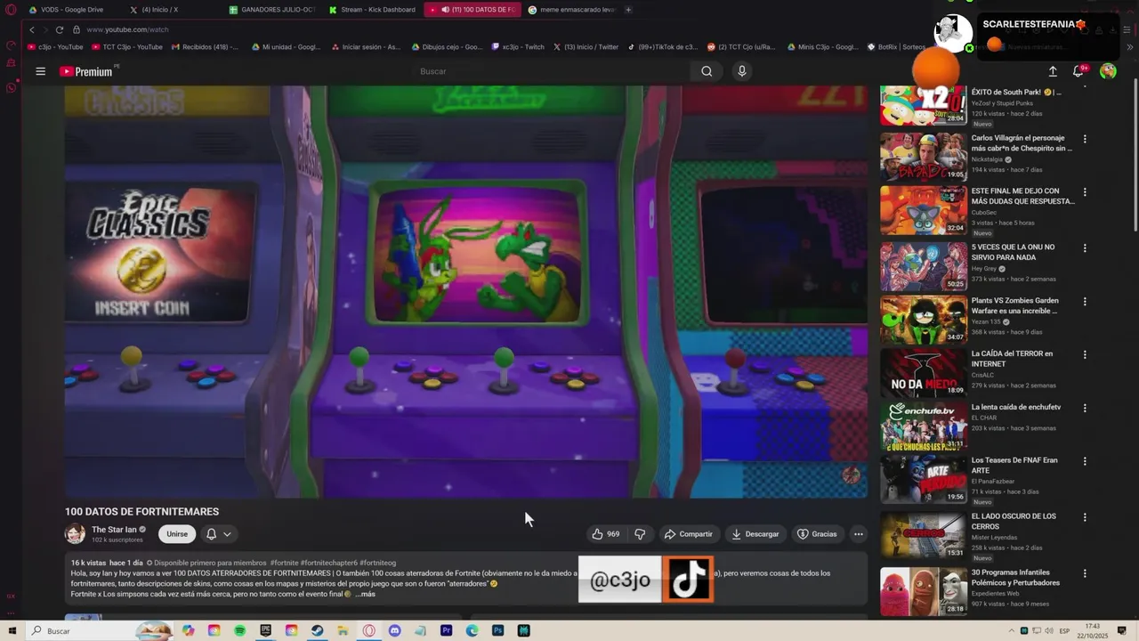
Task: Open Epic Games launcher from the taskbar
Action: point(265,630)
